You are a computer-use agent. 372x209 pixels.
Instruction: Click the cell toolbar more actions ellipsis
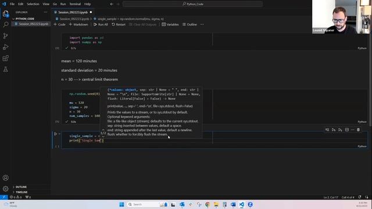click(353, 130)
